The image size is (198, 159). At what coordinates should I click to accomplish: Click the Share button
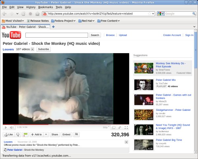coord(55,135)
